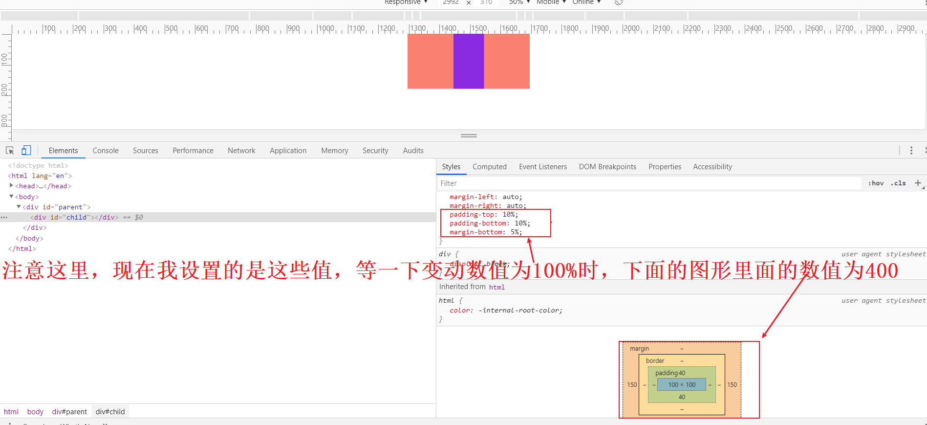The image size is (927, 425).
Task: Select the doctype html line
Action: pyautogui.click(x=38, y=165)
